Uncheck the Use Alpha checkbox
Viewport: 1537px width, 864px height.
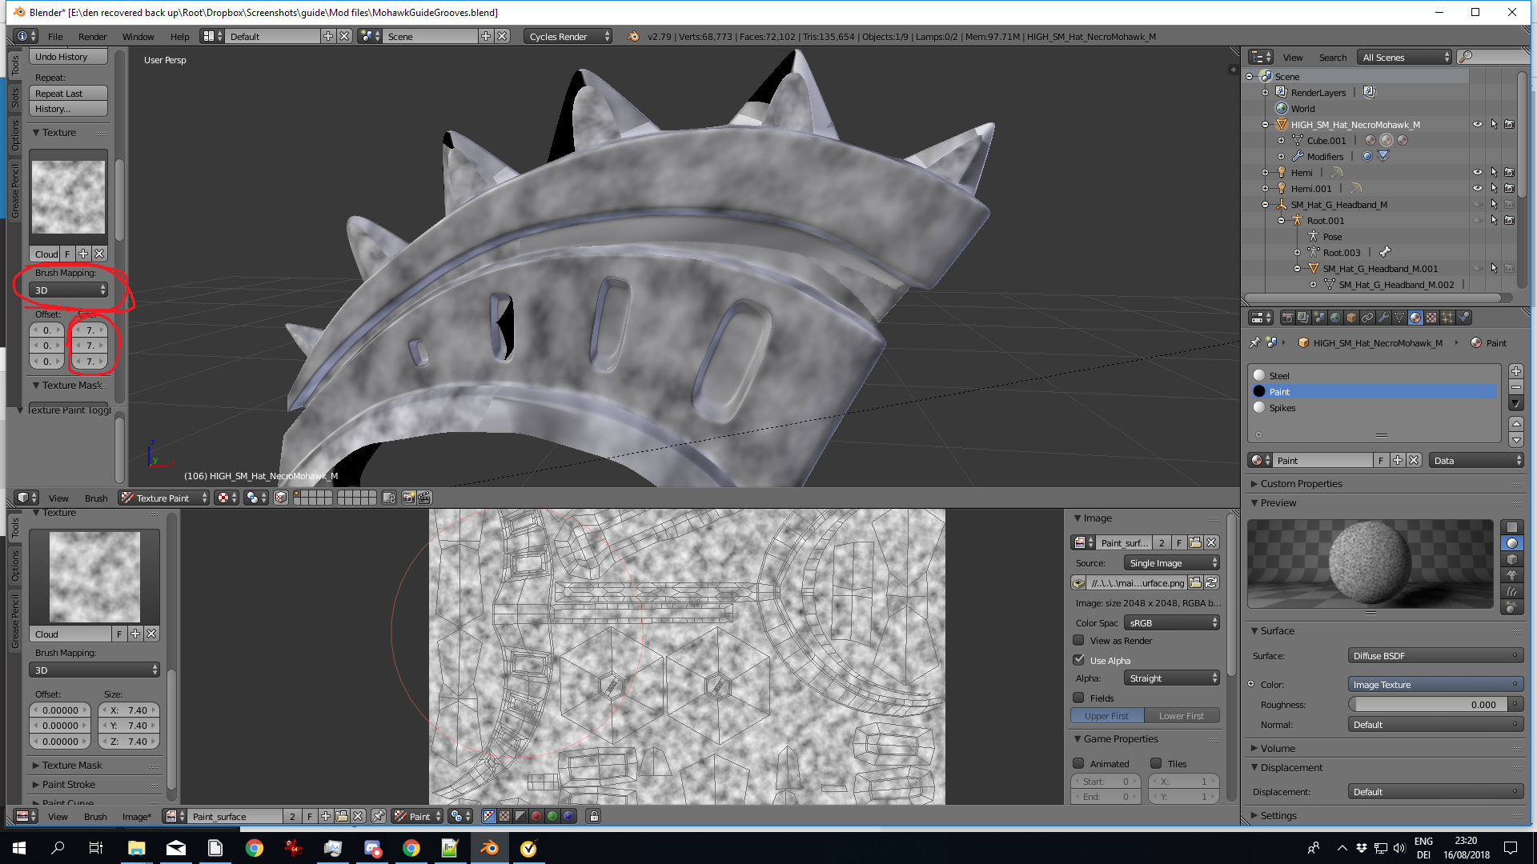1078,660
